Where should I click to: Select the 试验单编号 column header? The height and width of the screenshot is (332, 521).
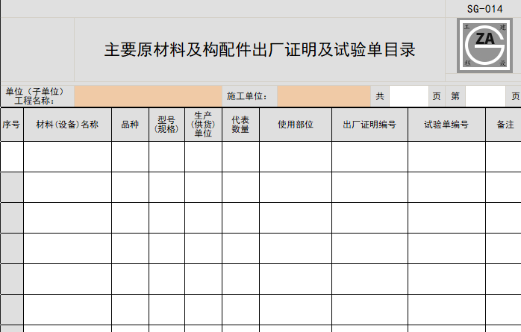446,125
